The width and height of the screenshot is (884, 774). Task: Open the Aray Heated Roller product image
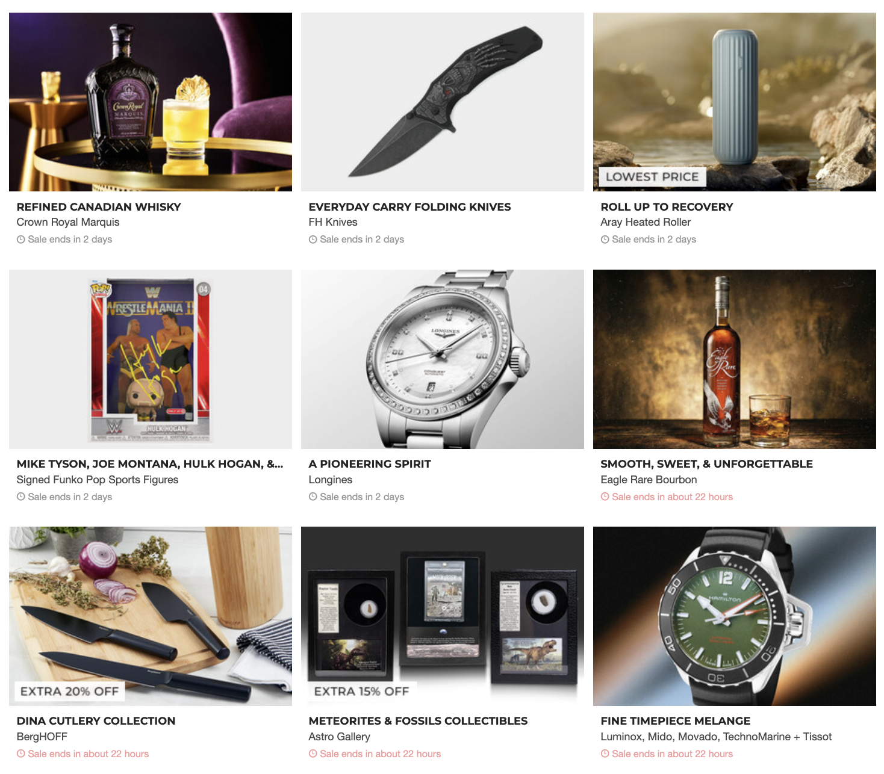coord(735,102)
